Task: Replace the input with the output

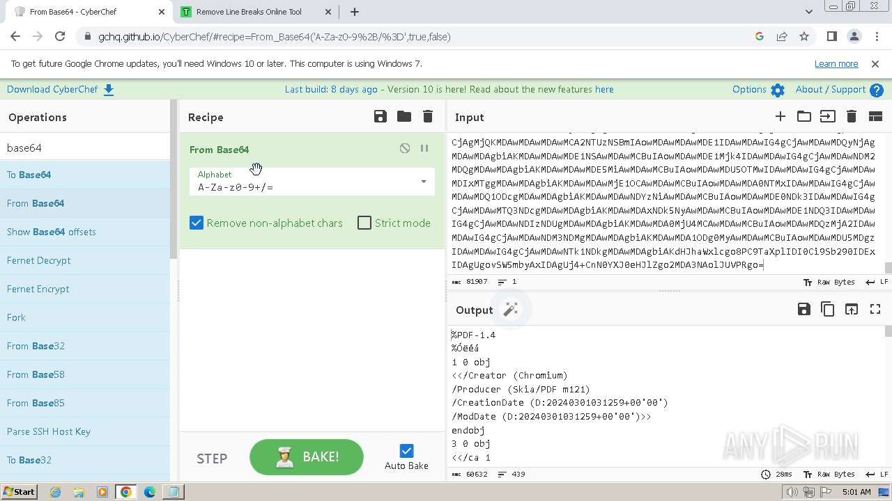Action: (x=852, y=310)
